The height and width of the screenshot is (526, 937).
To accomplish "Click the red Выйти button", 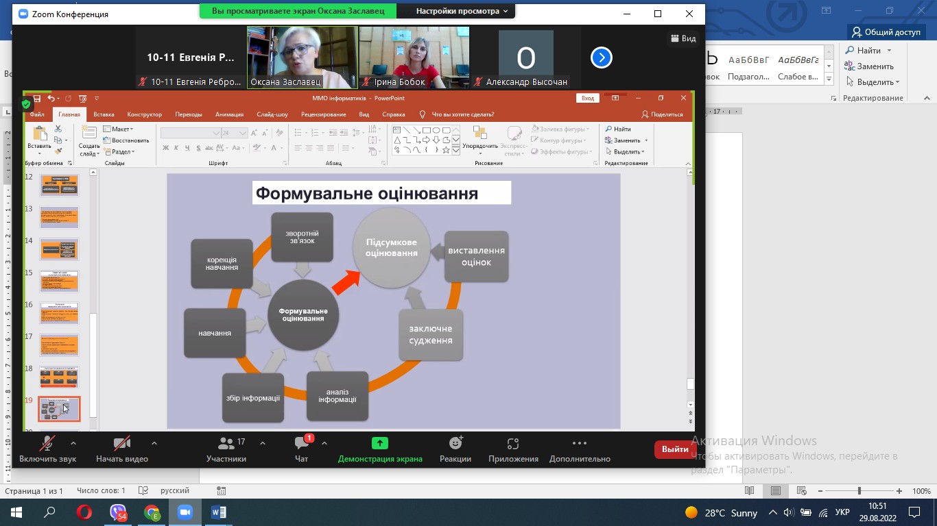I will coord(675,449).
